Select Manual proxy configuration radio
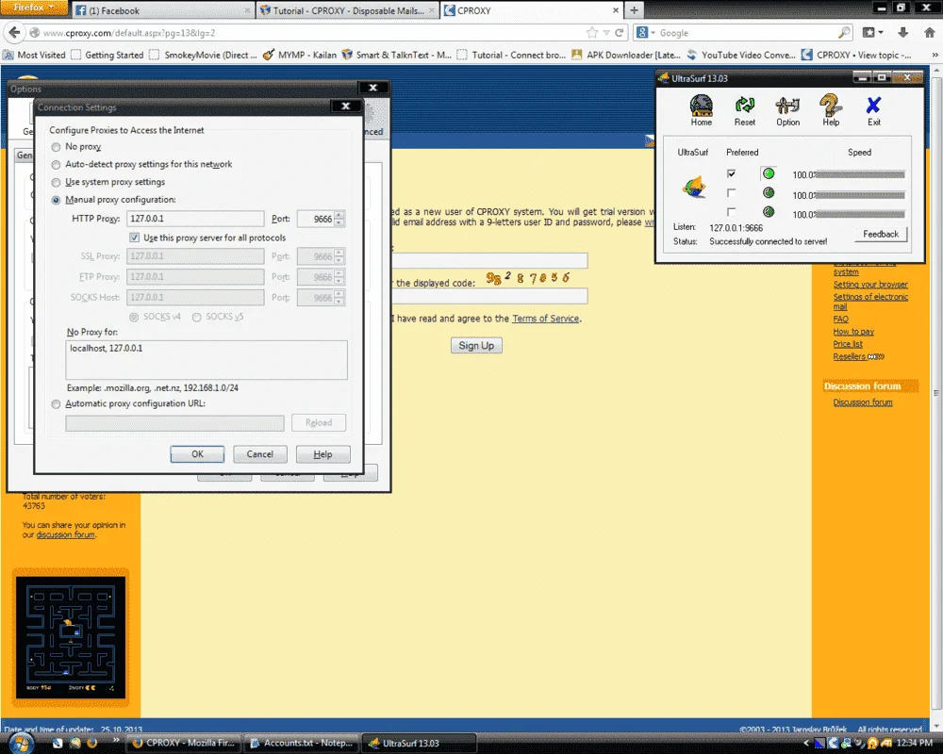The height and width of the screenshot is (754, 943). 56,200
